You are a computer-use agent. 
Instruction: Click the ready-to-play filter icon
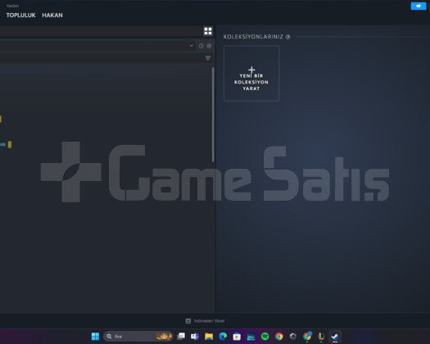tap(209, 46)
